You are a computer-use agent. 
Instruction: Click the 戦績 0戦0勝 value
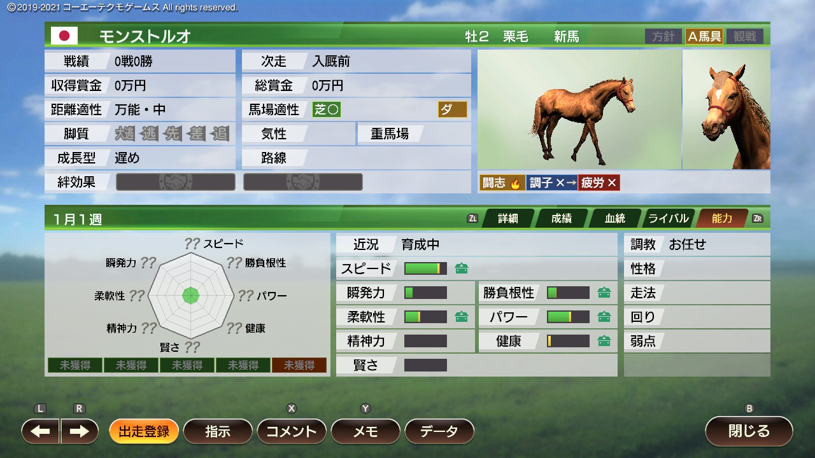134,61
